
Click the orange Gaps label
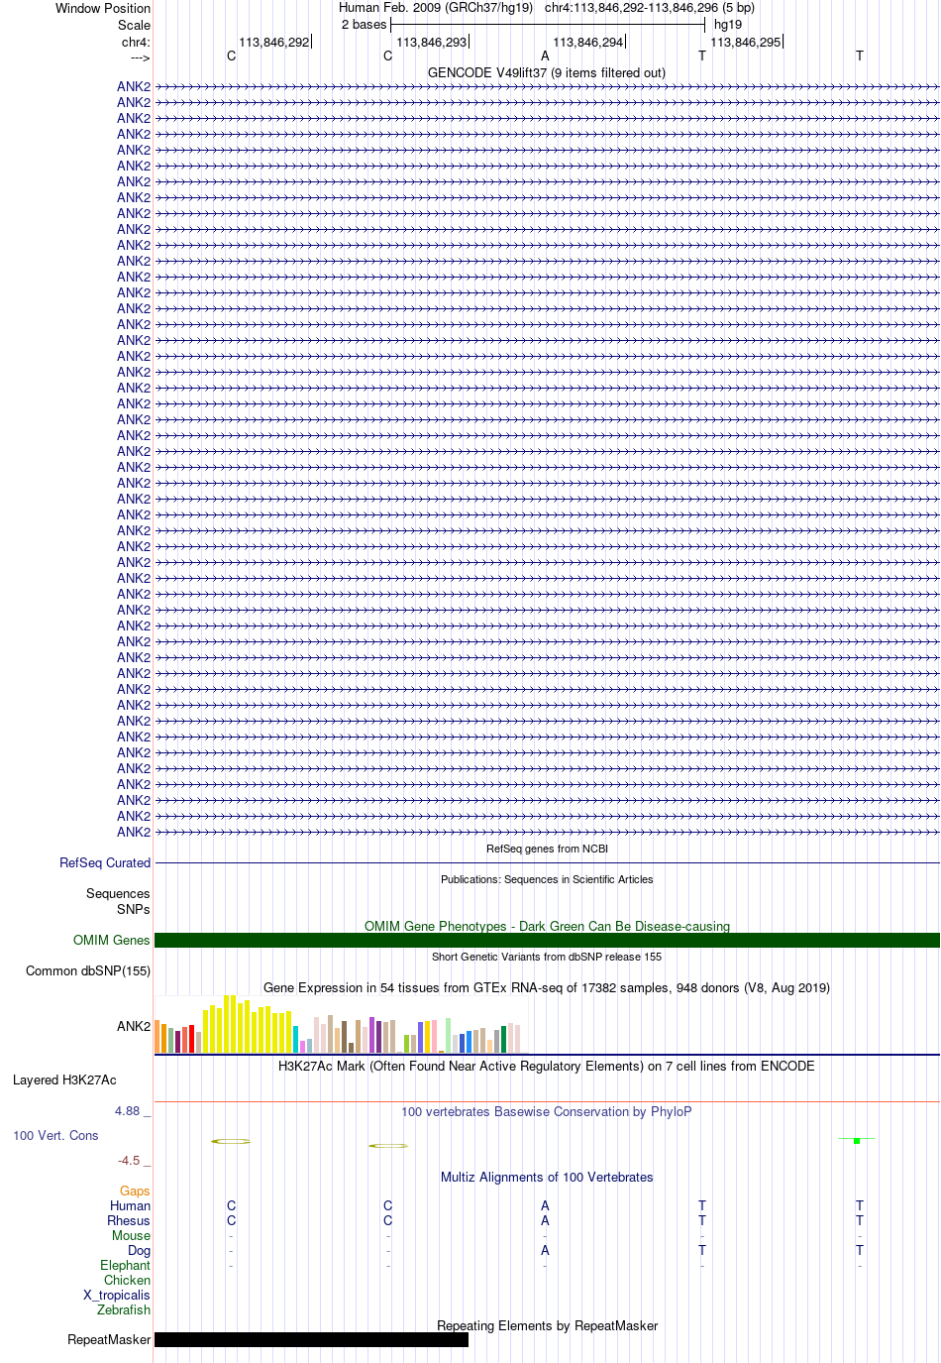(x=135, y=1191)
